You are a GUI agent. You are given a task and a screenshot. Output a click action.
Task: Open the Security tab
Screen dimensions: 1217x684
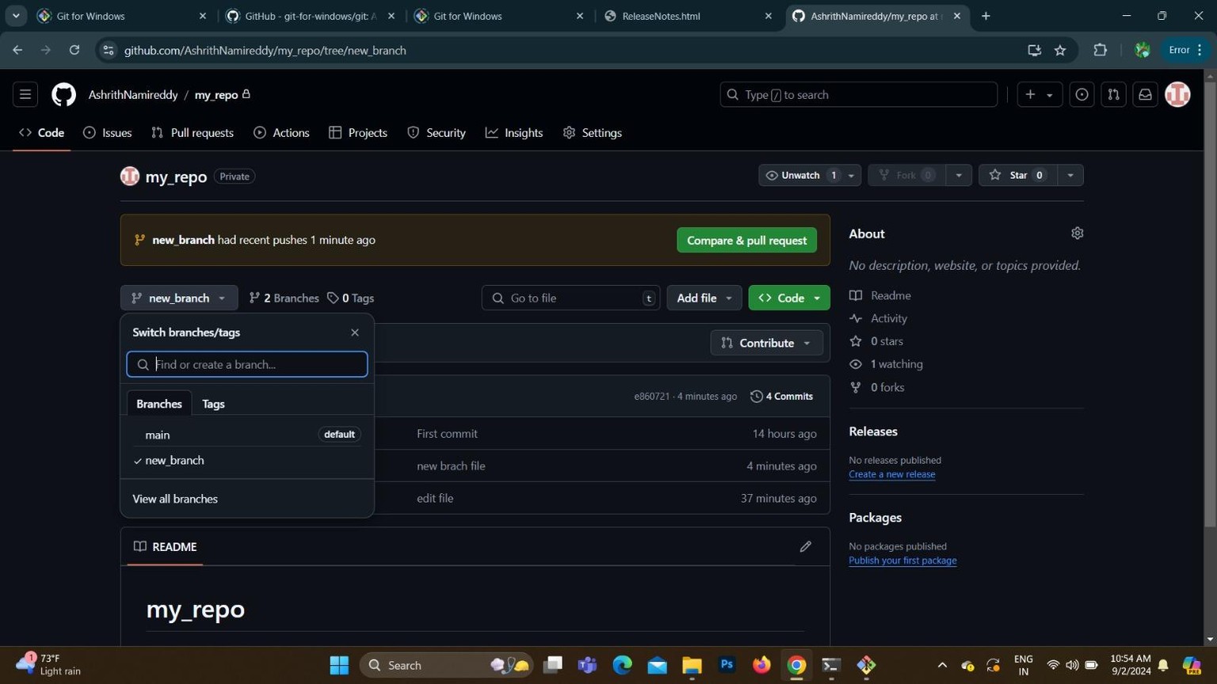[x=437, y=132]
